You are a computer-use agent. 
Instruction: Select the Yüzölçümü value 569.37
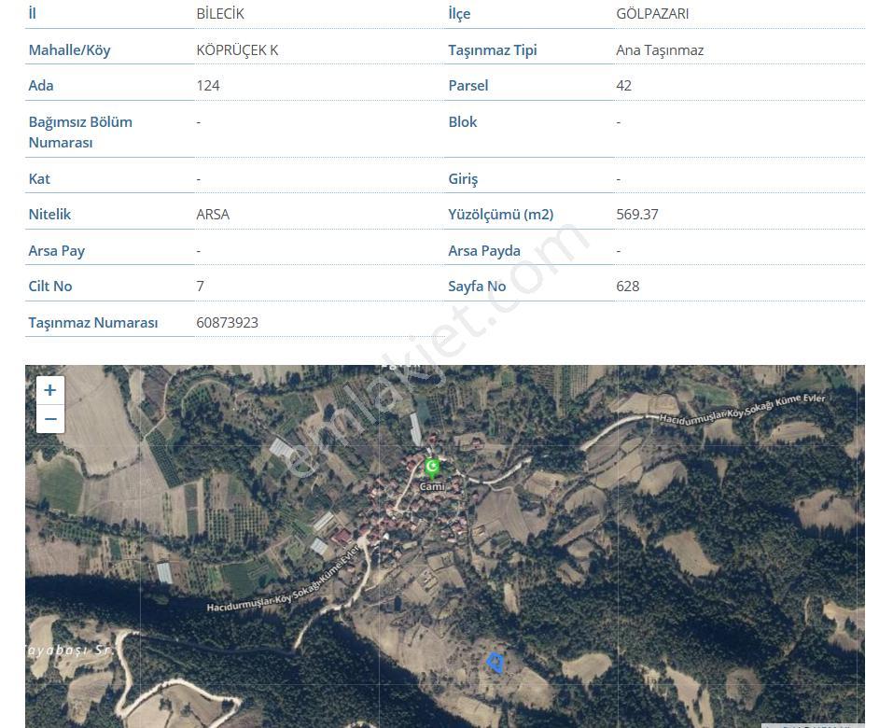tap(637, 214)
